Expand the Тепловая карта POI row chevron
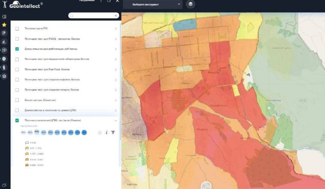The image size is (325, 189). [116, 29]
